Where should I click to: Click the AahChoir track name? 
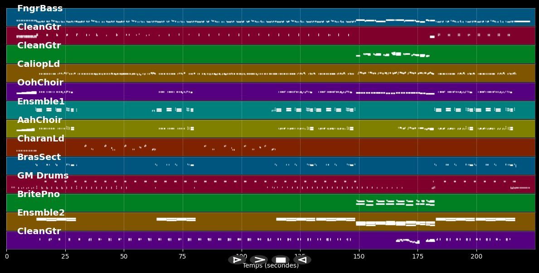(x=39, y=120)
